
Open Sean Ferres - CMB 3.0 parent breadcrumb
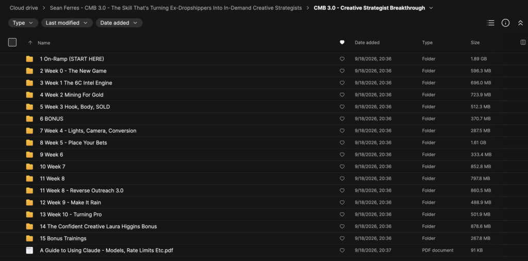tap(176, 8)
